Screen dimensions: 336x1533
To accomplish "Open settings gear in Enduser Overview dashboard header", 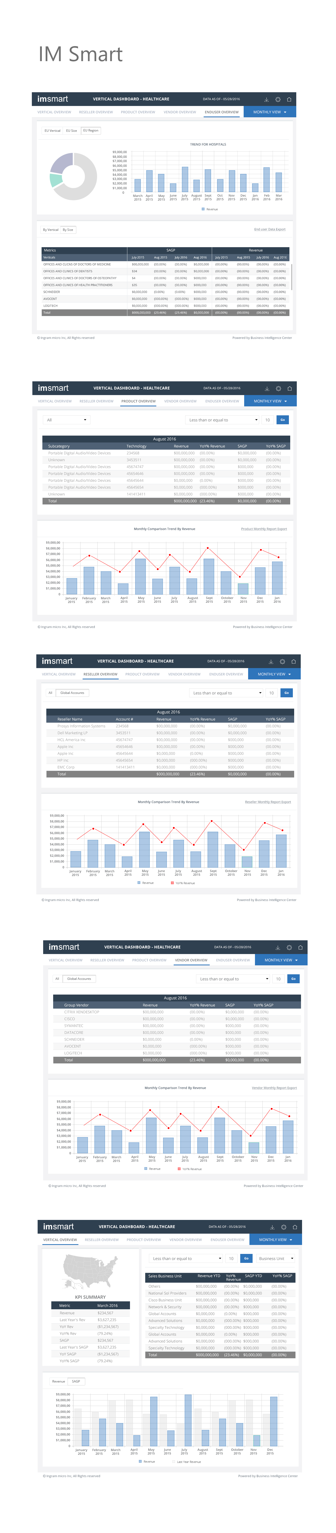I will click(278, 99).
